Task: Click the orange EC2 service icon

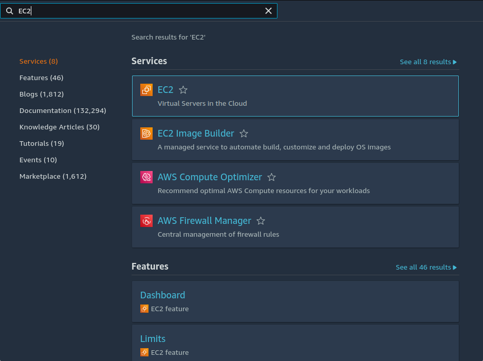Action: (x=147, y=89)
